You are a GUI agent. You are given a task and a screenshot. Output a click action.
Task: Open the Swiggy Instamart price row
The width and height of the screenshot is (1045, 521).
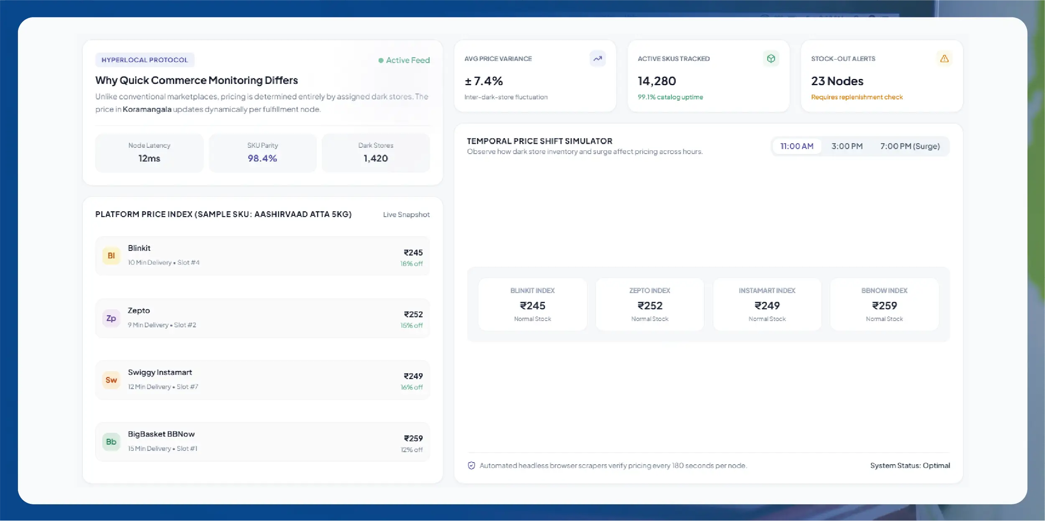tap(262, 380)
